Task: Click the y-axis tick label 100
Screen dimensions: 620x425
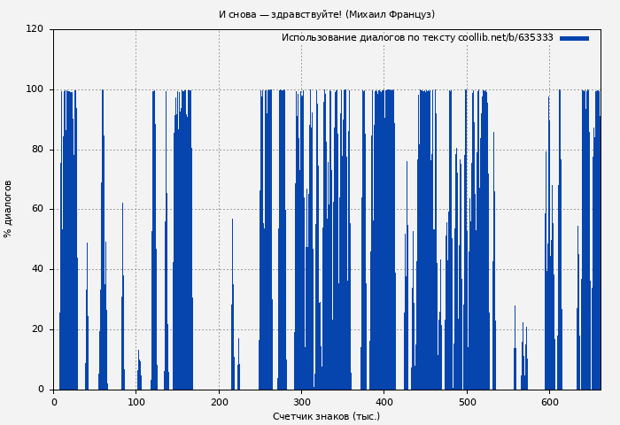Action: click(35, 89)
